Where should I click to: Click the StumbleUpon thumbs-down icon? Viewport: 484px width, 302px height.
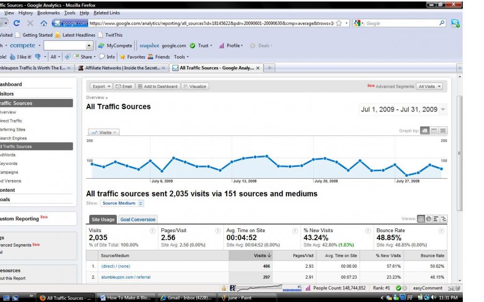[38, 57]
